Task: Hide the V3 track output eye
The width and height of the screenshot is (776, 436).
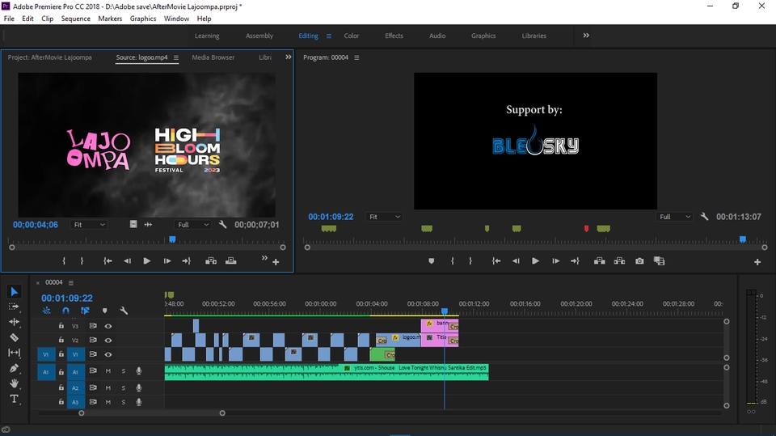Action: click(108, 326)
